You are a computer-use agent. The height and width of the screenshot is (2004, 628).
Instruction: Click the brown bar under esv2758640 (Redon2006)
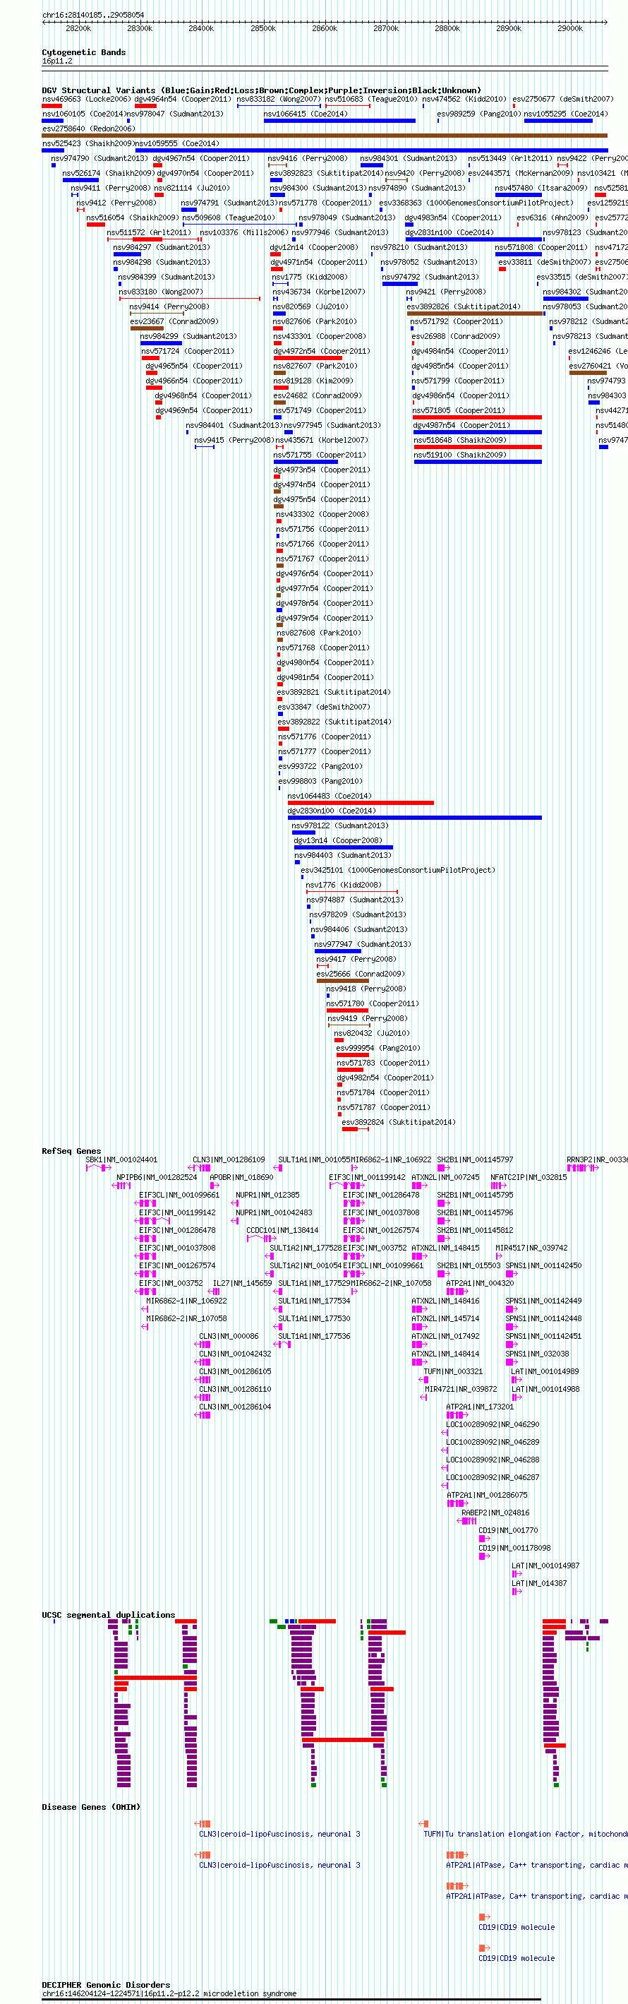[325, 136]
